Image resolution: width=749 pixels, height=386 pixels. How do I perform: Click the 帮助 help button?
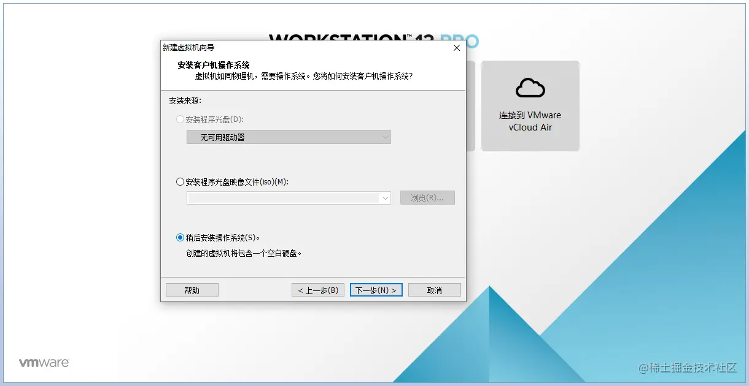click(192, 290)
